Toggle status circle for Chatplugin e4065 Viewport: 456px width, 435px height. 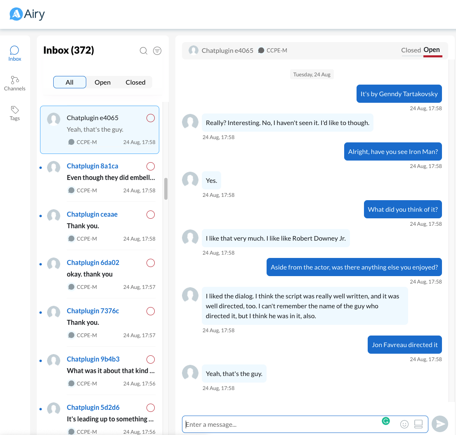tap(151, 118)
